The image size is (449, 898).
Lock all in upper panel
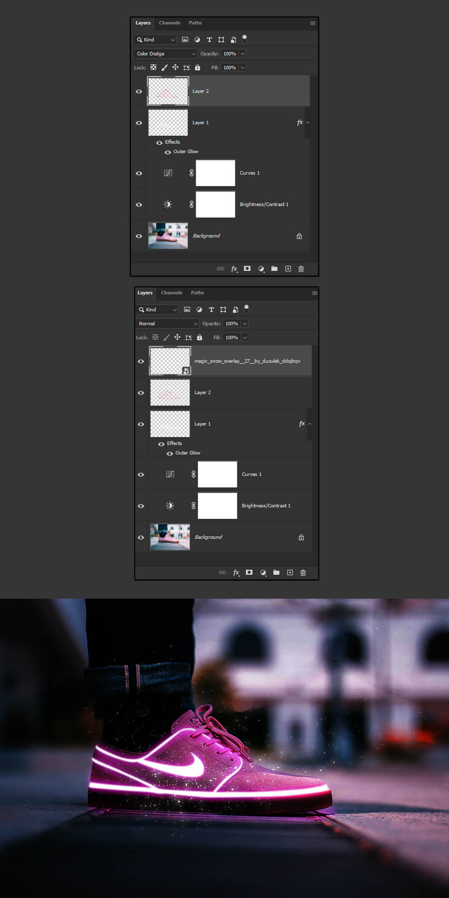(198, 67)
